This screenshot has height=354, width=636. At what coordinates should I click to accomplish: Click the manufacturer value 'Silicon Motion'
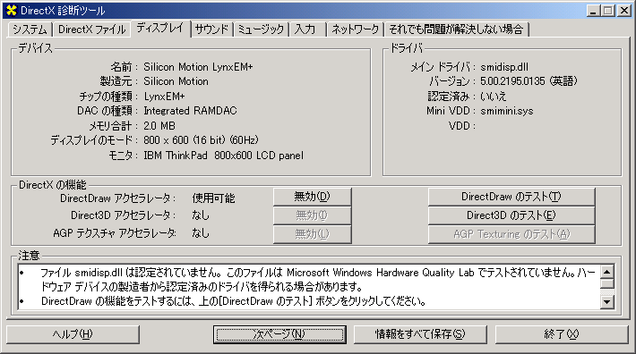click(x=176, y=81)
